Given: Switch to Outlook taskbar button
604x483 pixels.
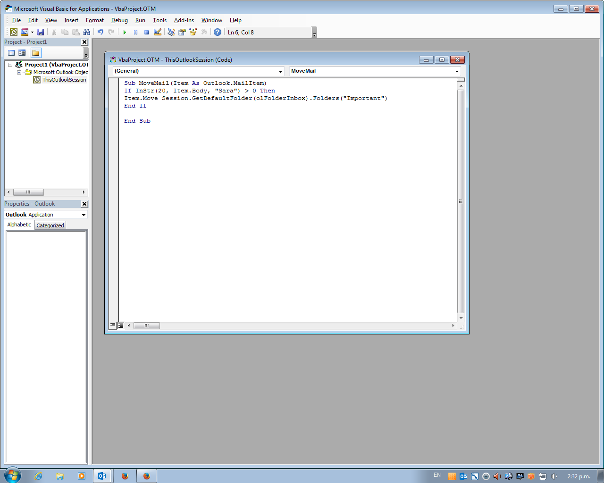Looking at the screenshot, I should click(102, 476).
